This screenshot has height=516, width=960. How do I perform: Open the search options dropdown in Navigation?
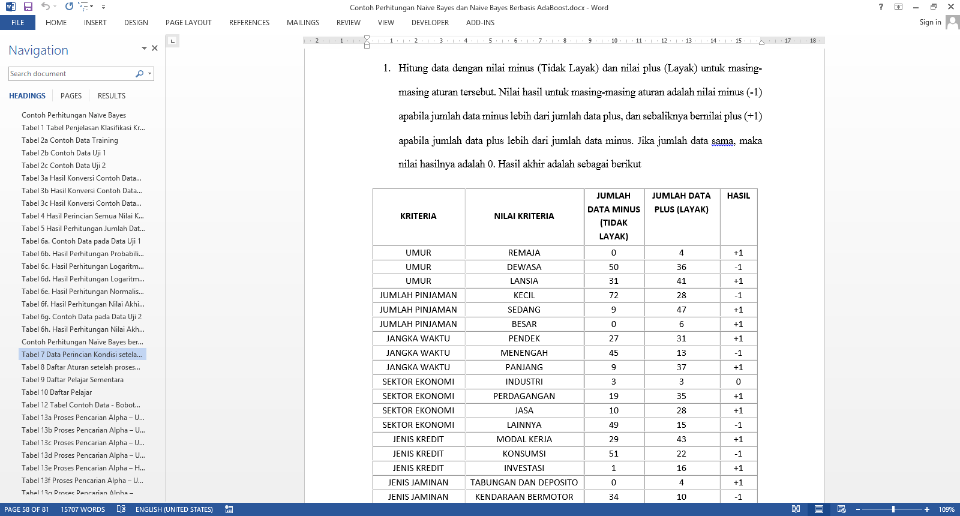pos(149,74)
